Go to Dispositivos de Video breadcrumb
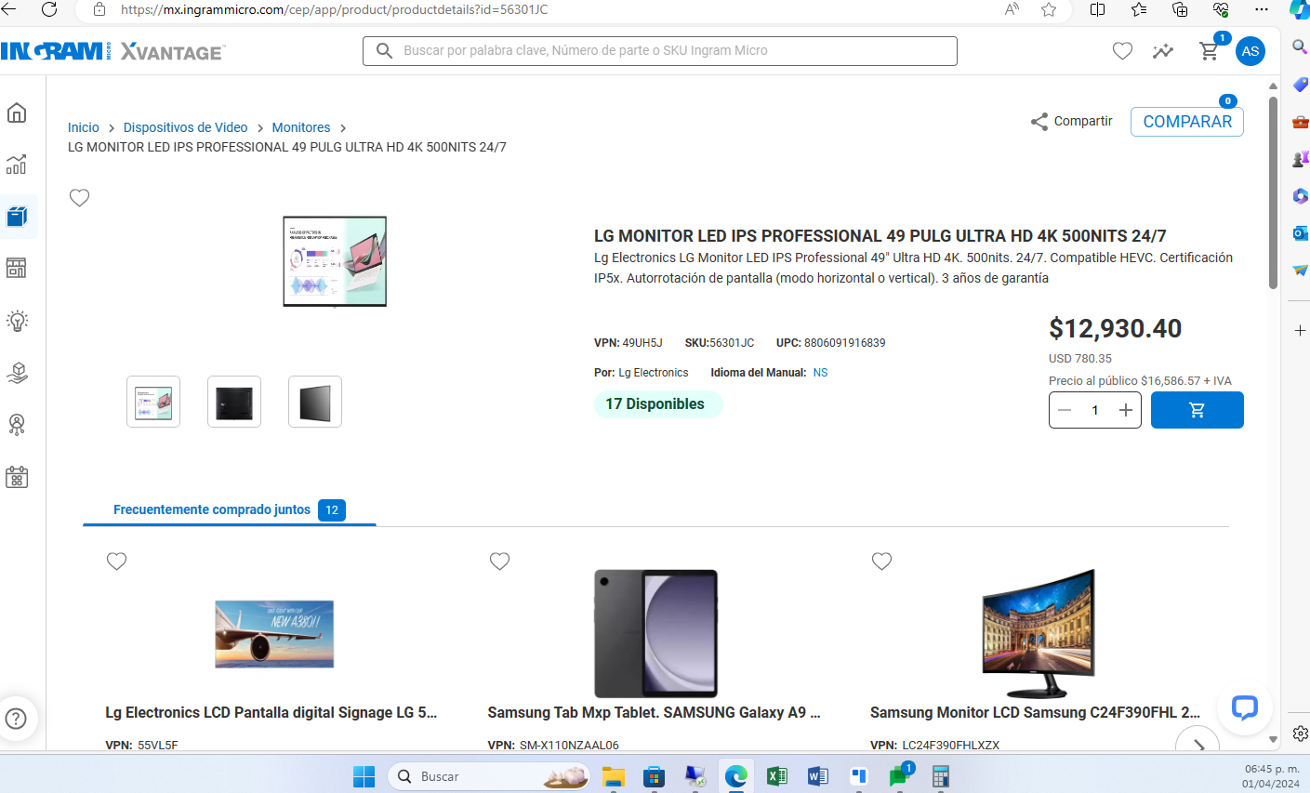 click(186, 127)
